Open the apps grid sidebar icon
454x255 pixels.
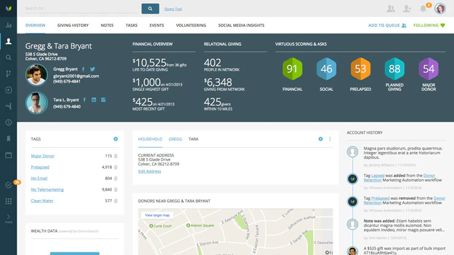9,201
